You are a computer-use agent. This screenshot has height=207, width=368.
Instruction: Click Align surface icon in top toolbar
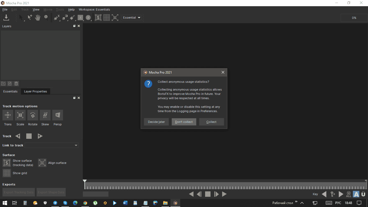pos(115,18)
